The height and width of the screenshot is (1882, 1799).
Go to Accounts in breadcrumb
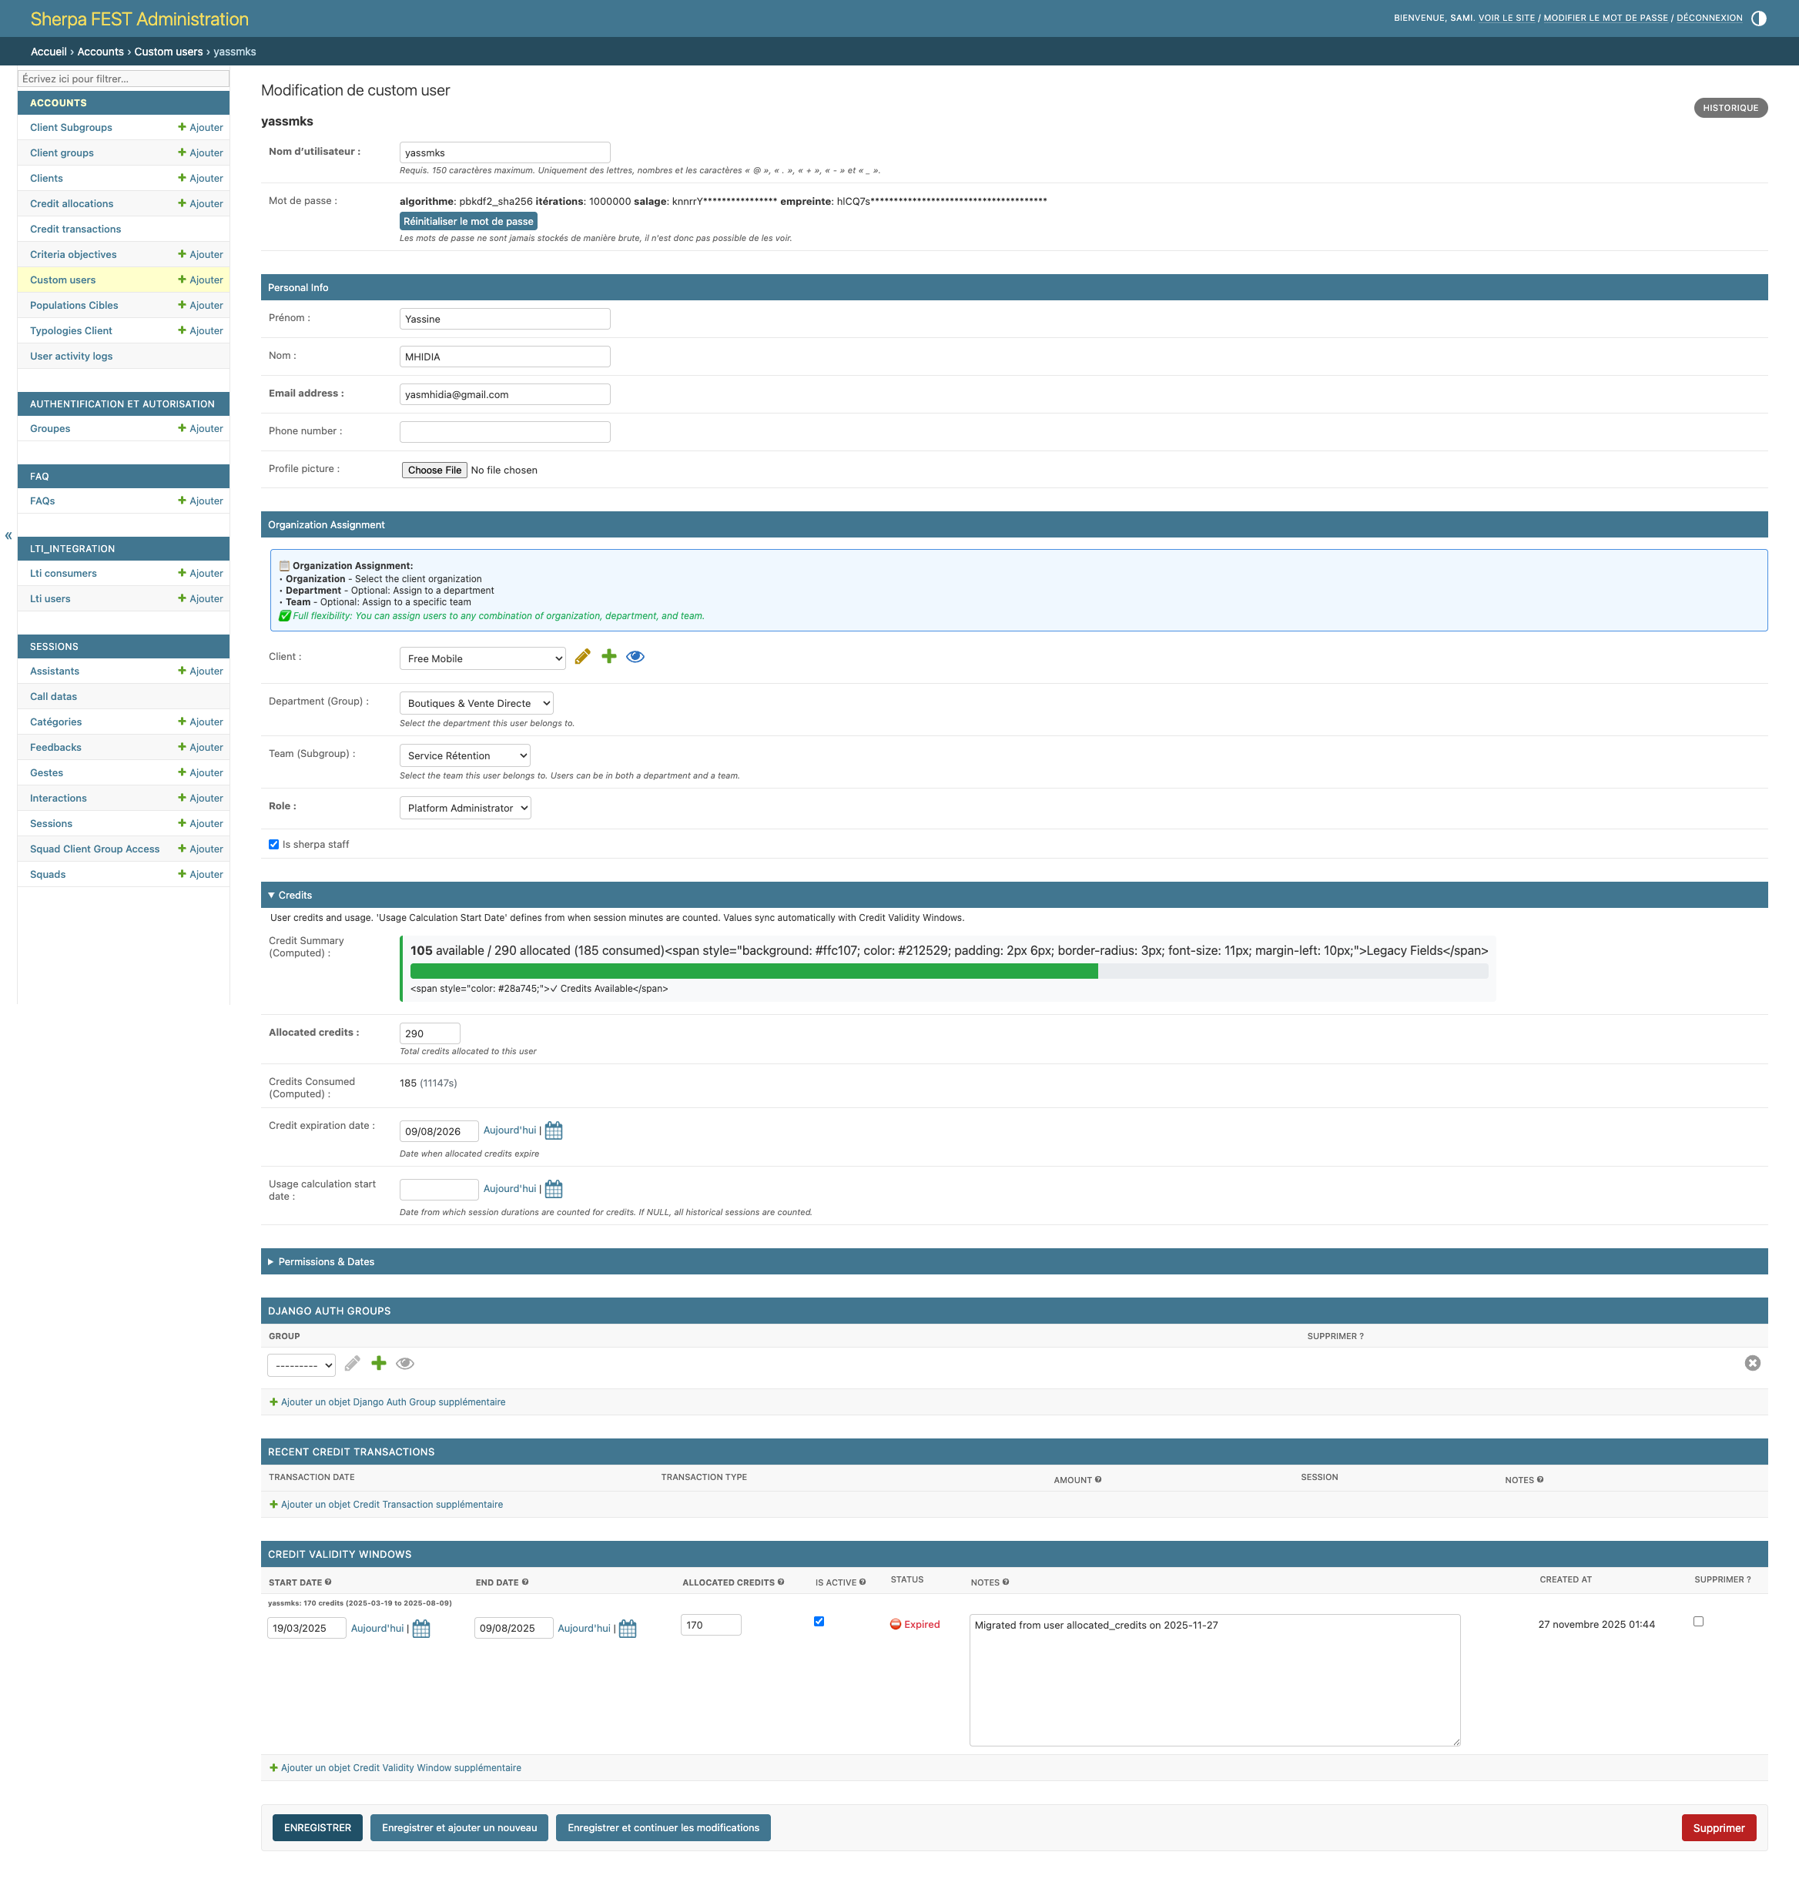pyautogui.click(x=101, y=52)
